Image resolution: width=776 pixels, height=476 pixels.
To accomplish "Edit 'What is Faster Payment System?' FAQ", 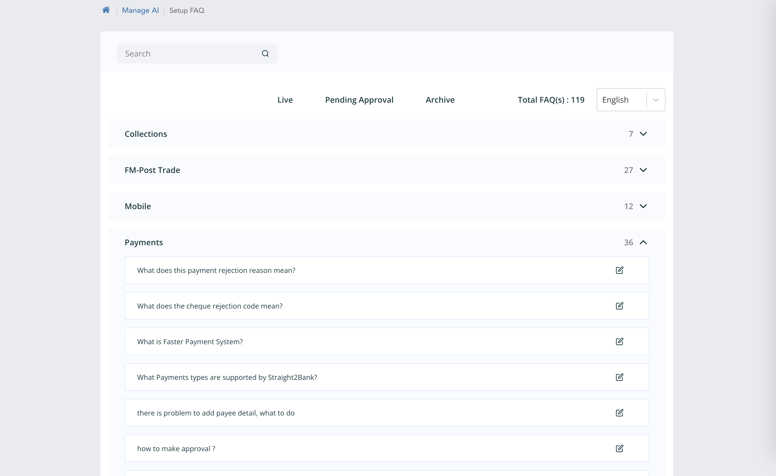I will 619,342.
